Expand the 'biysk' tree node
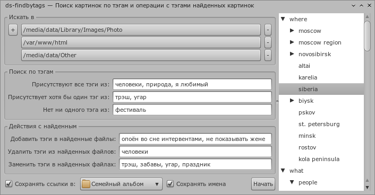The width and height of the screenshot is (375, 195). point(292,101)
